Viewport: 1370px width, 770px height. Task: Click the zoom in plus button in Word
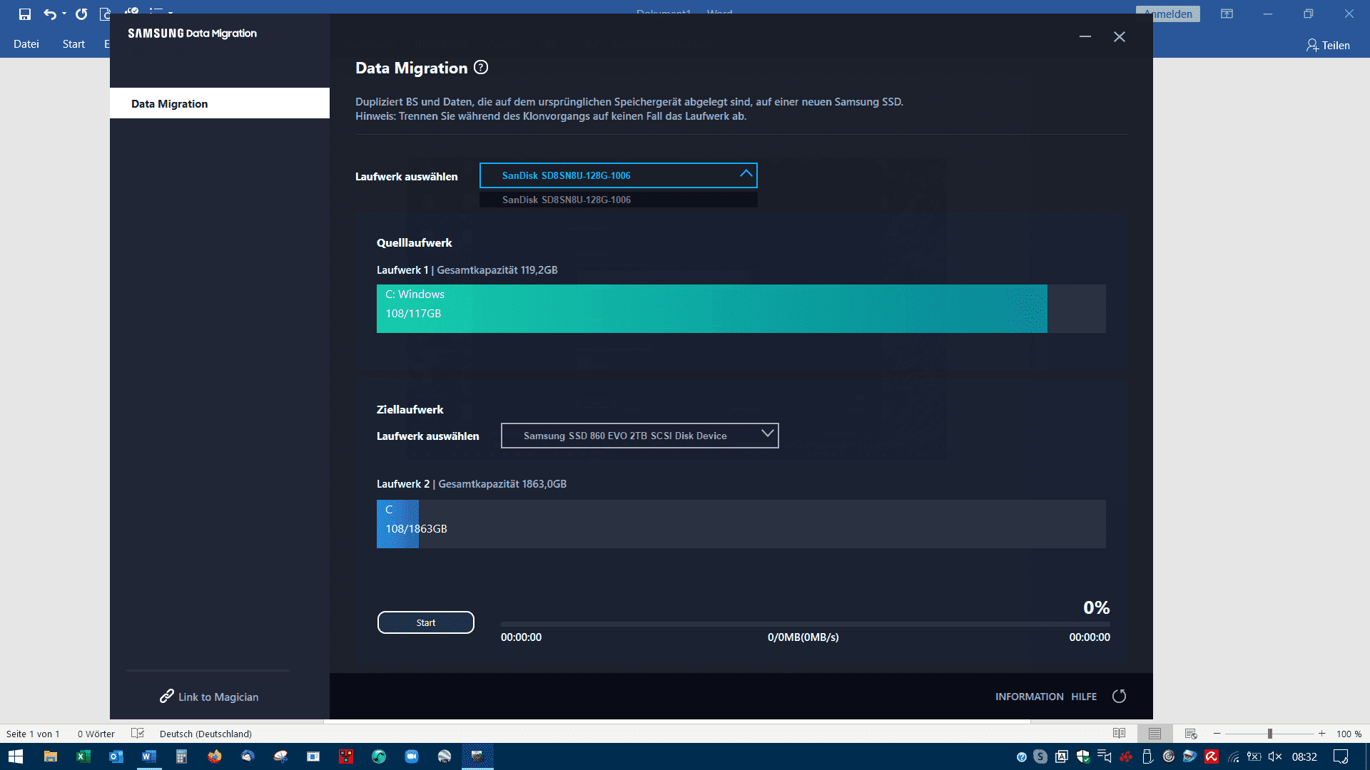[1321, 734]
